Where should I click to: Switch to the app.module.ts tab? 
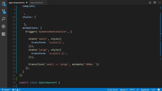tap(36, 3)
